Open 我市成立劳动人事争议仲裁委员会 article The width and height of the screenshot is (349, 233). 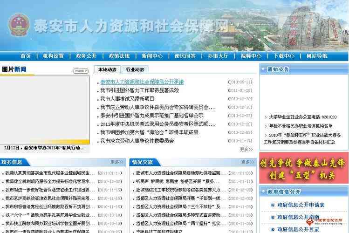click(x=137, y=141)
